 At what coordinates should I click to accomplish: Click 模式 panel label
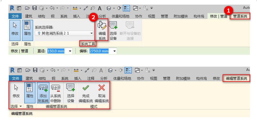pos(93,106)
